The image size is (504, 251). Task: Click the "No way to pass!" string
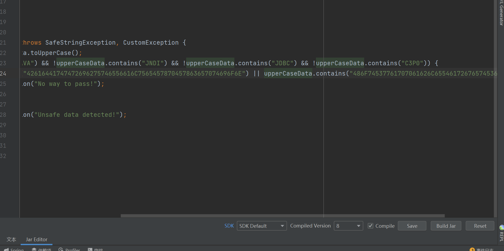pyautogui.click(x=66, y=84)
